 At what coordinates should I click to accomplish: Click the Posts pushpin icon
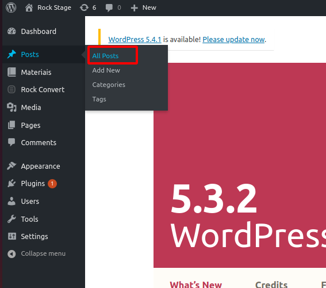click(x=11, y=54)
